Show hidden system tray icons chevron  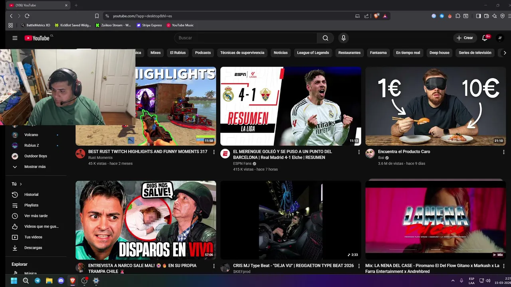click(453, 281)
